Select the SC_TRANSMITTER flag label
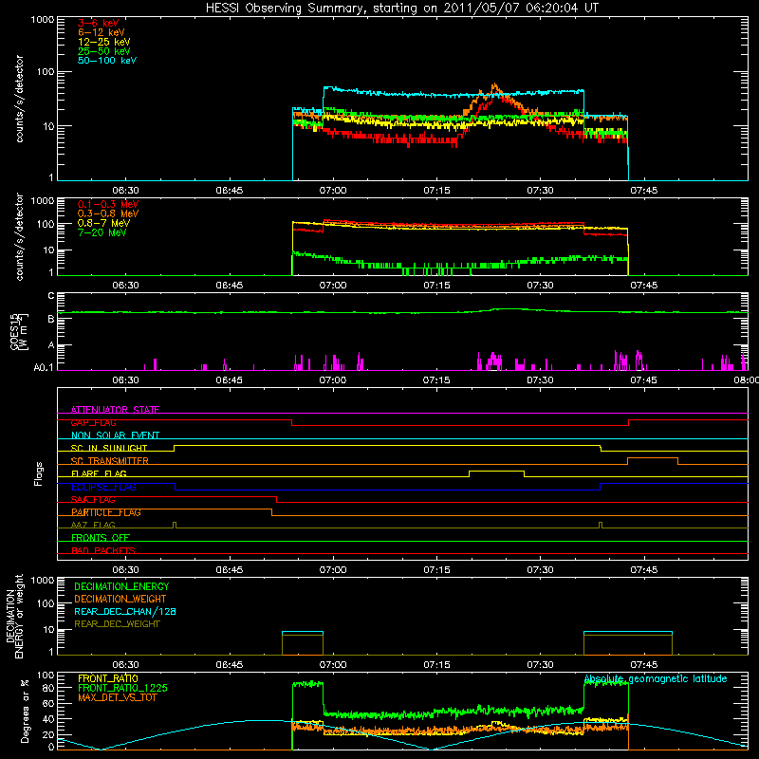Image resolution: width=759 pixels, height=759 pixels. (x=109, y=461)
